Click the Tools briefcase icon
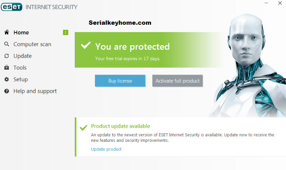This screenshot has height=170, width=286. [7, 68]
